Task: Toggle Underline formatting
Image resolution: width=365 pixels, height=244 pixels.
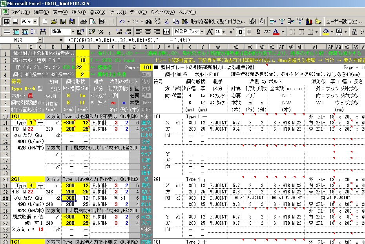Action: (x=249, y=32)
